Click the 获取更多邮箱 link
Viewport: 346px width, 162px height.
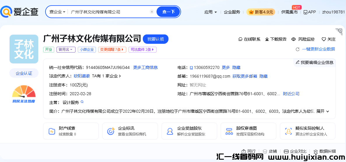(245, 76)
